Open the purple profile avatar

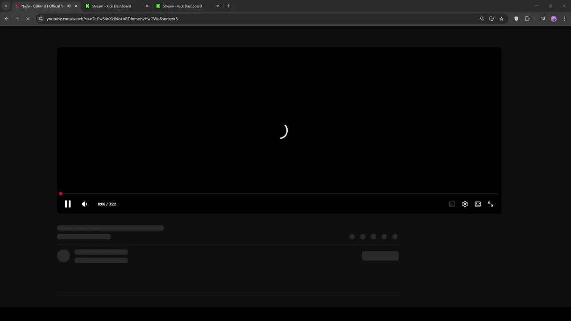click(x=554, y=19)
